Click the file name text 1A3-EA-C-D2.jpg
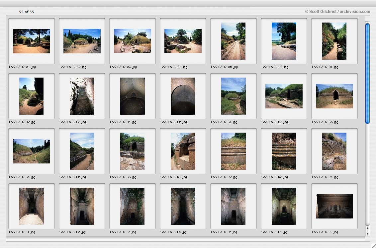This screenshot has width=376, height=248. click(x=224, y=177)
